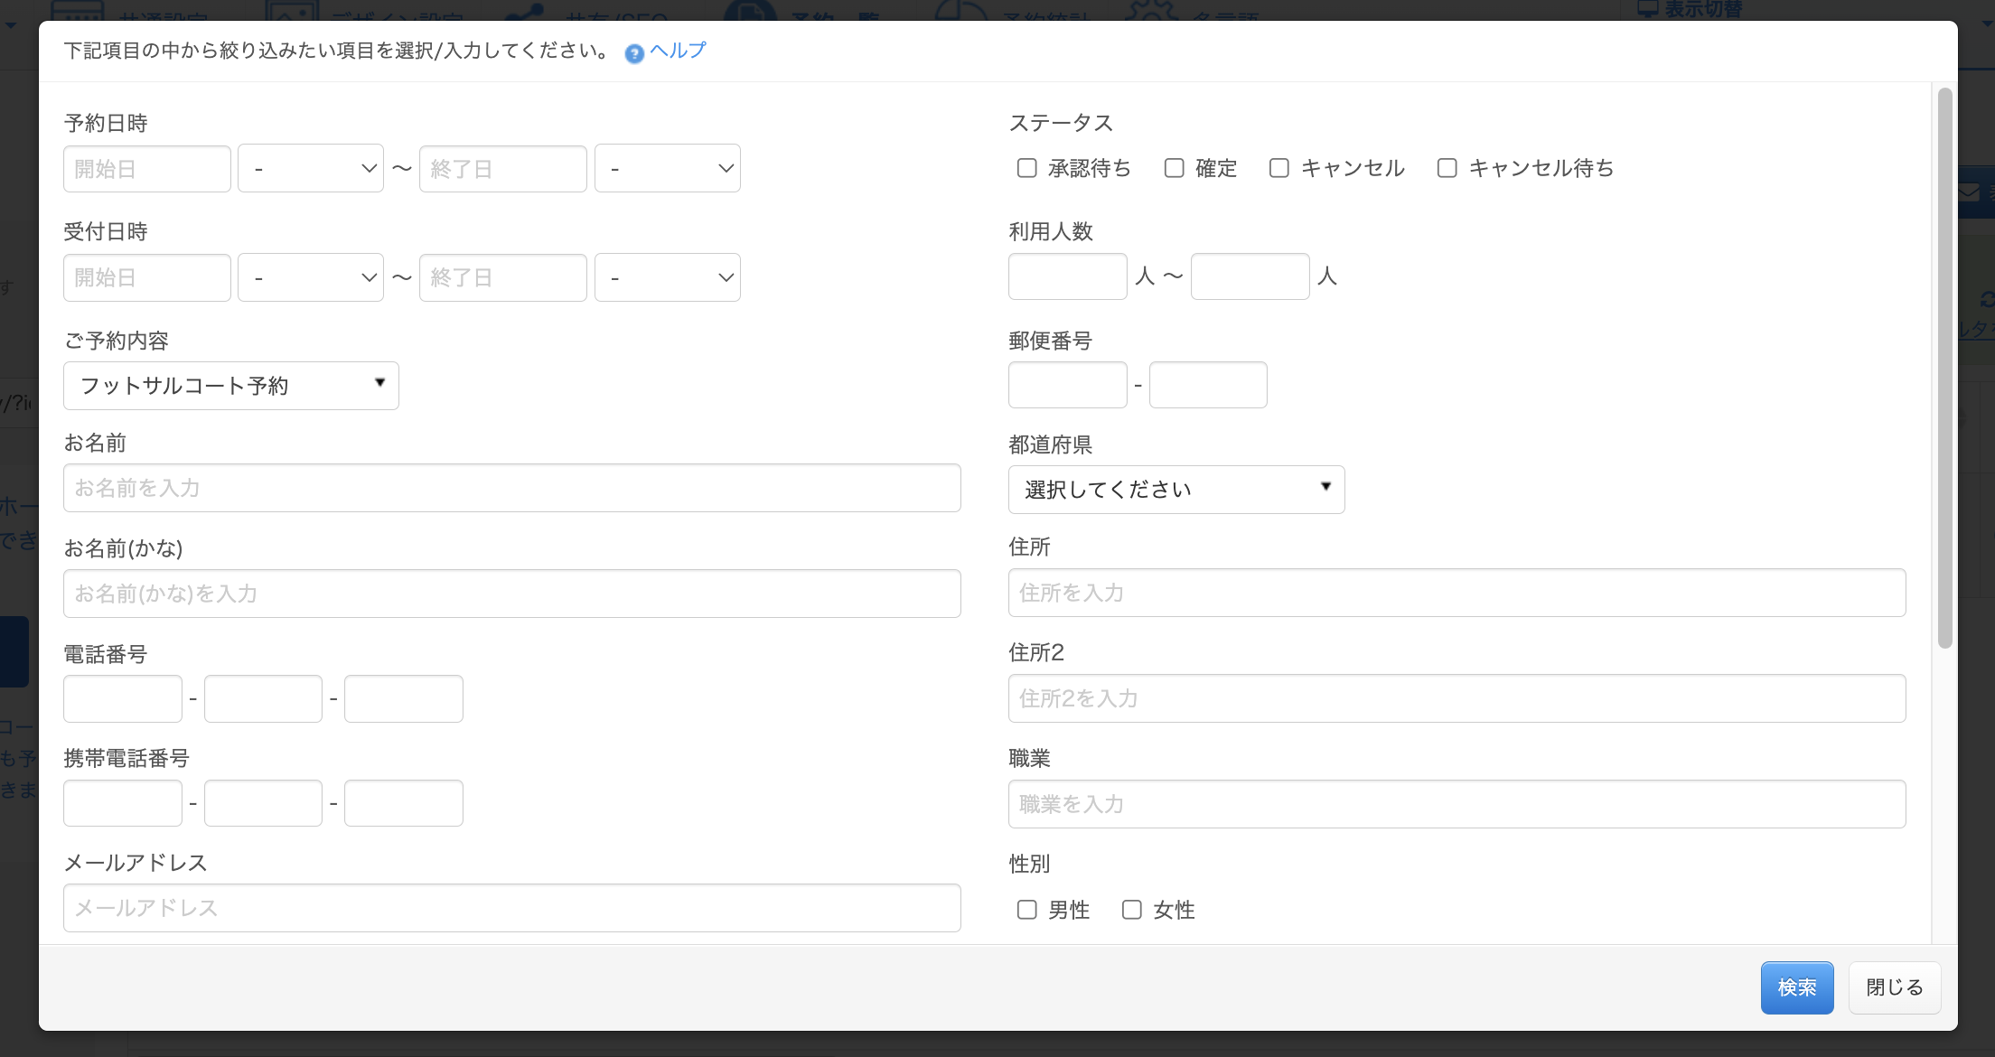This screenshot has width=1995, height=1057.
Task: Expand the ご予約内容 dropdown
Action: 231,386
